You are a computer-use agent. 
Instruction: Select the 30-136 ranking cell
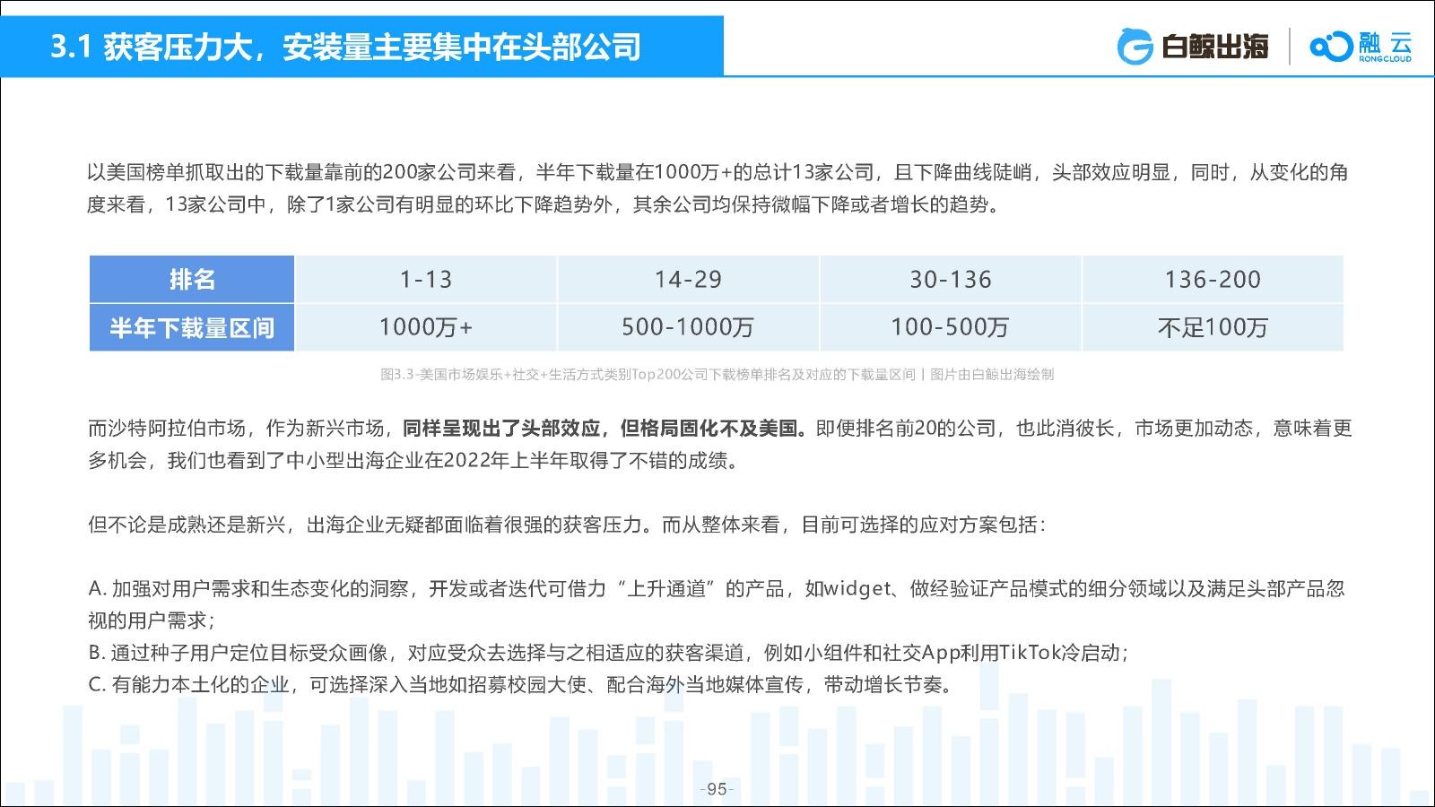click(x=951, y=279)
